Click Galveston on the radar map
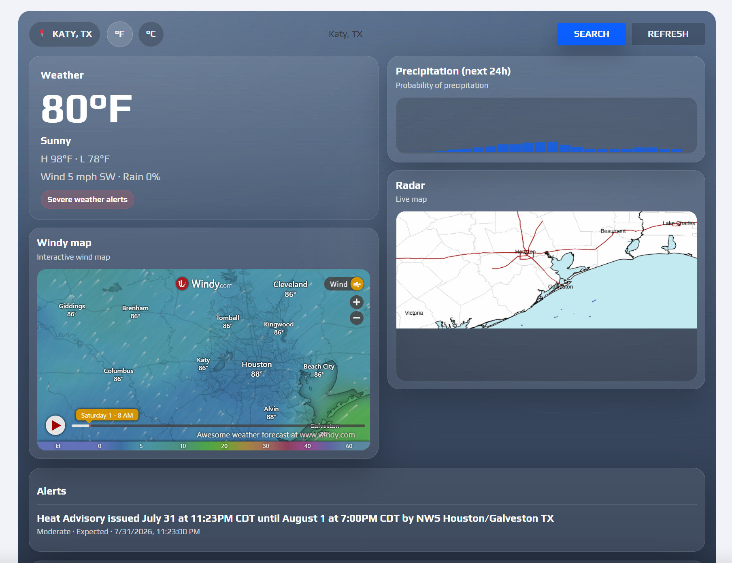 pos(560,287)
